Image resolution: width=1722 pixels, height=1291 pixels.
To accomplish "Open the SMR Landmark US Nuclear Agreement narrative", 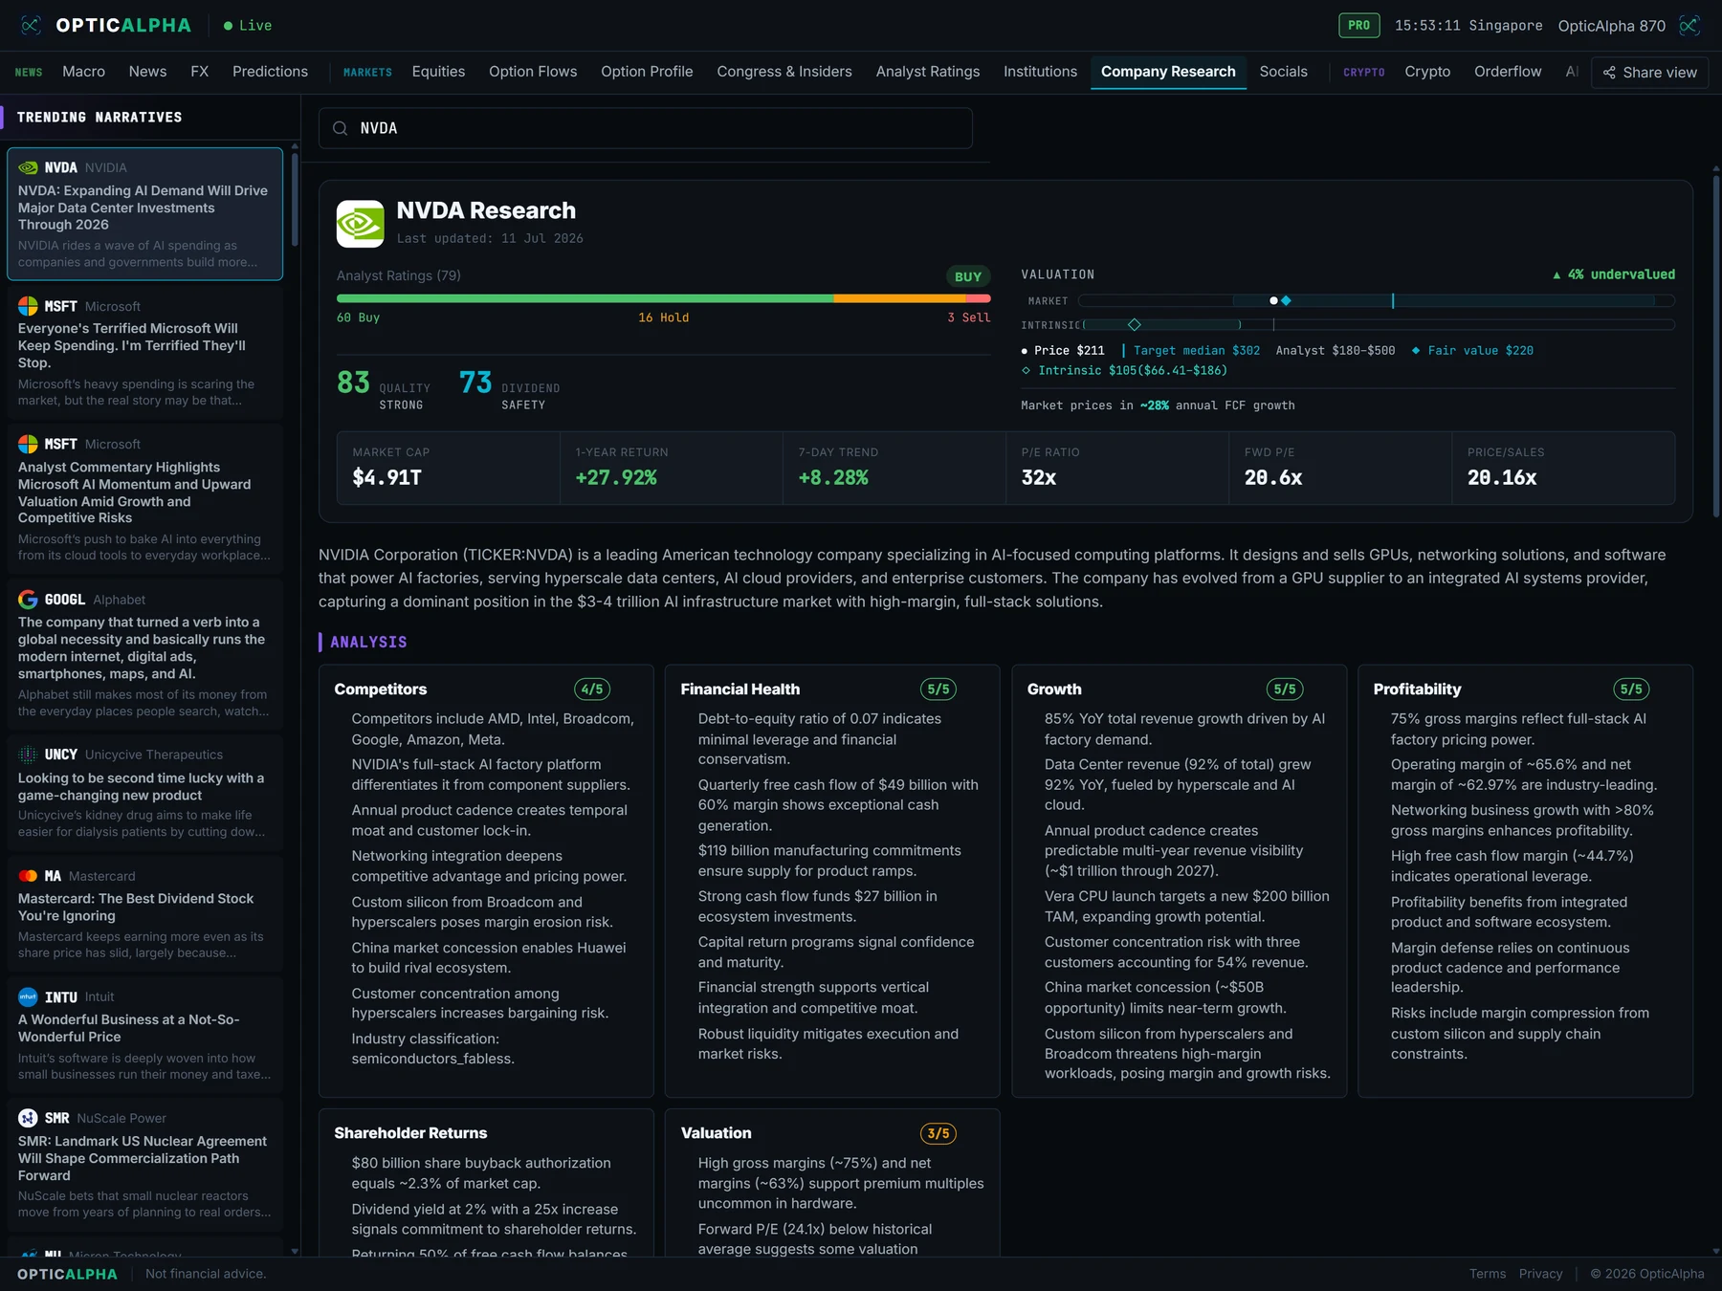I will tap(144, 1164).
